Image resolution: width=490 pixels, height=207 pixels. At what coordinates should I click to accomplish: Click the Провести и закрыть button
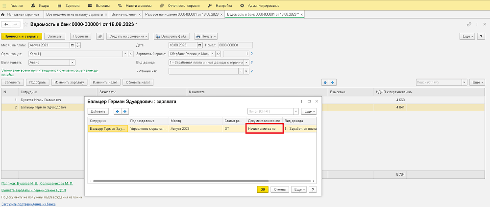pos(21,36)
